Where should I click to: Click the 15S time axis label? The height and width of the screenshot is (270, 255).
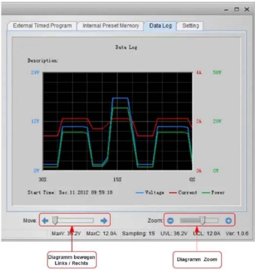coord(117,180)
